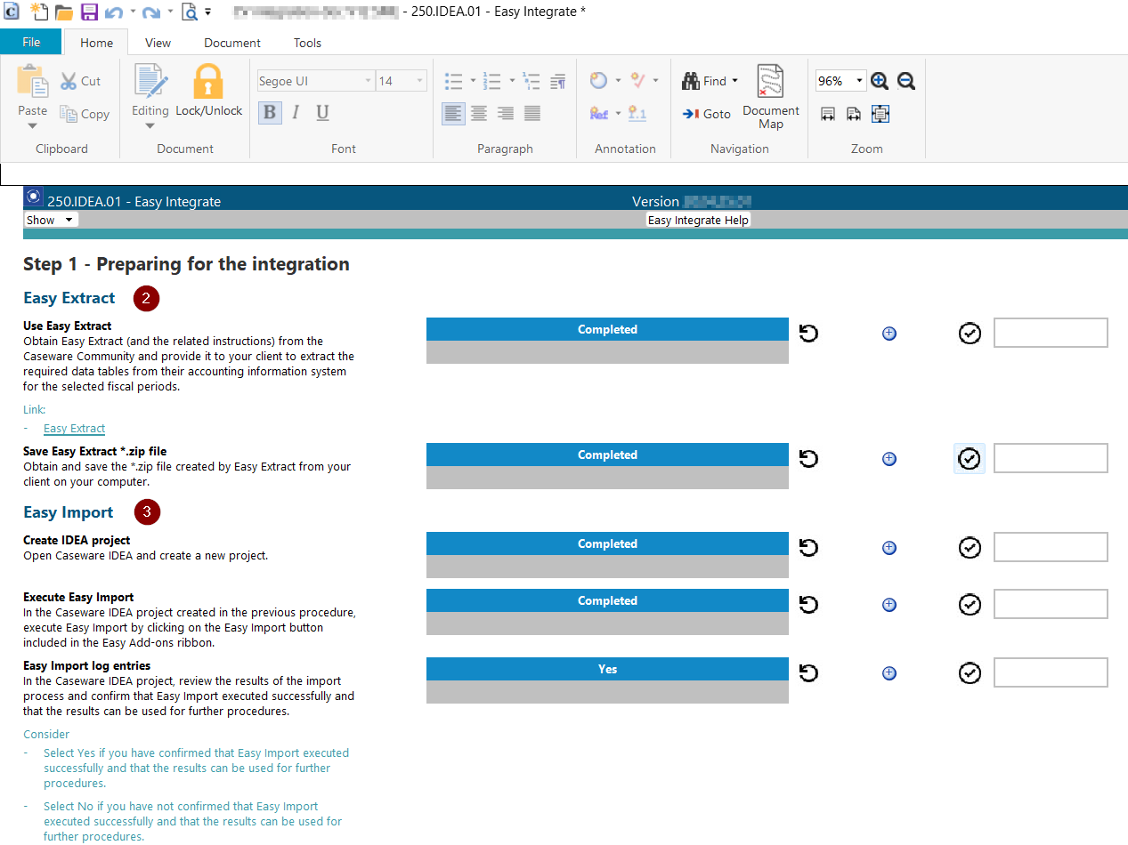Image resolution: width=1128 pixels, height=845 pixels.
Task: Click the fit text width zoom icon
Action: 854,114
